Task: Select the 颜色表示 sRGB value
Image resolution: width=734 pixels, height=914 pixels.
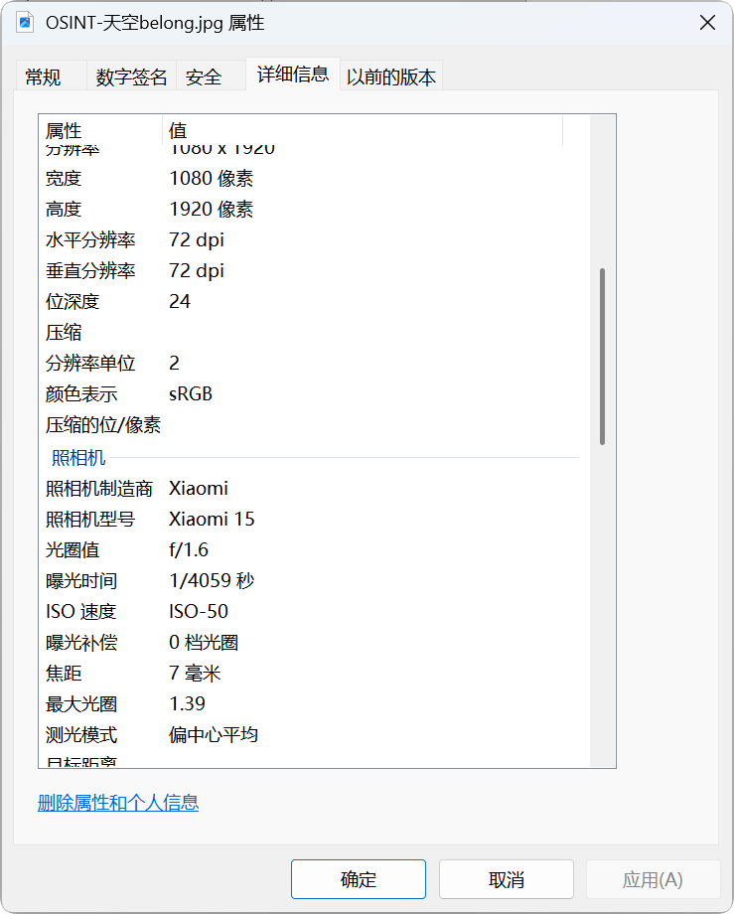Action: [191, 393]
